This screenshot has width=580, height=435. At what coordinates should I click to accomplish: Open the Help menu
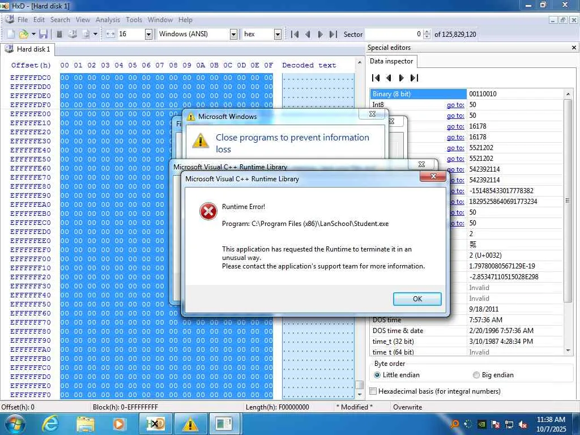185,20
